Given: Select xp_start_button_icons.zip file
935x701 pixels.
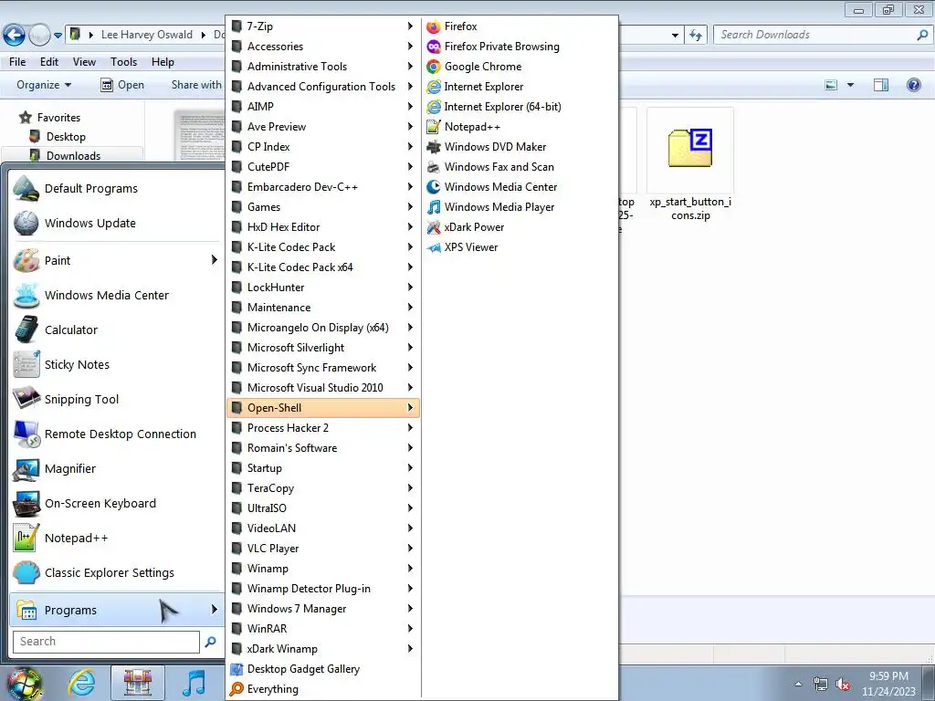Looking at the screenshot, I should tap(690, 165).
